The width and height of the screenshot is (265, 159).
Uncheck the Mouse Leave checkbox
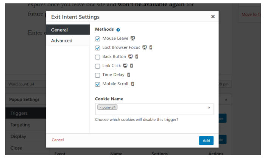(98, 39)
